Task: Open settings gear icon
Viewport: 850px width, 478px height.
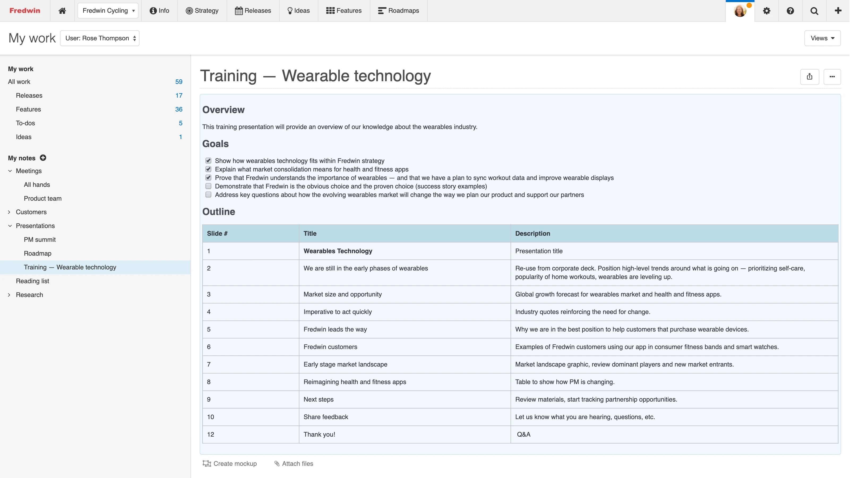Action: point(767,11)
